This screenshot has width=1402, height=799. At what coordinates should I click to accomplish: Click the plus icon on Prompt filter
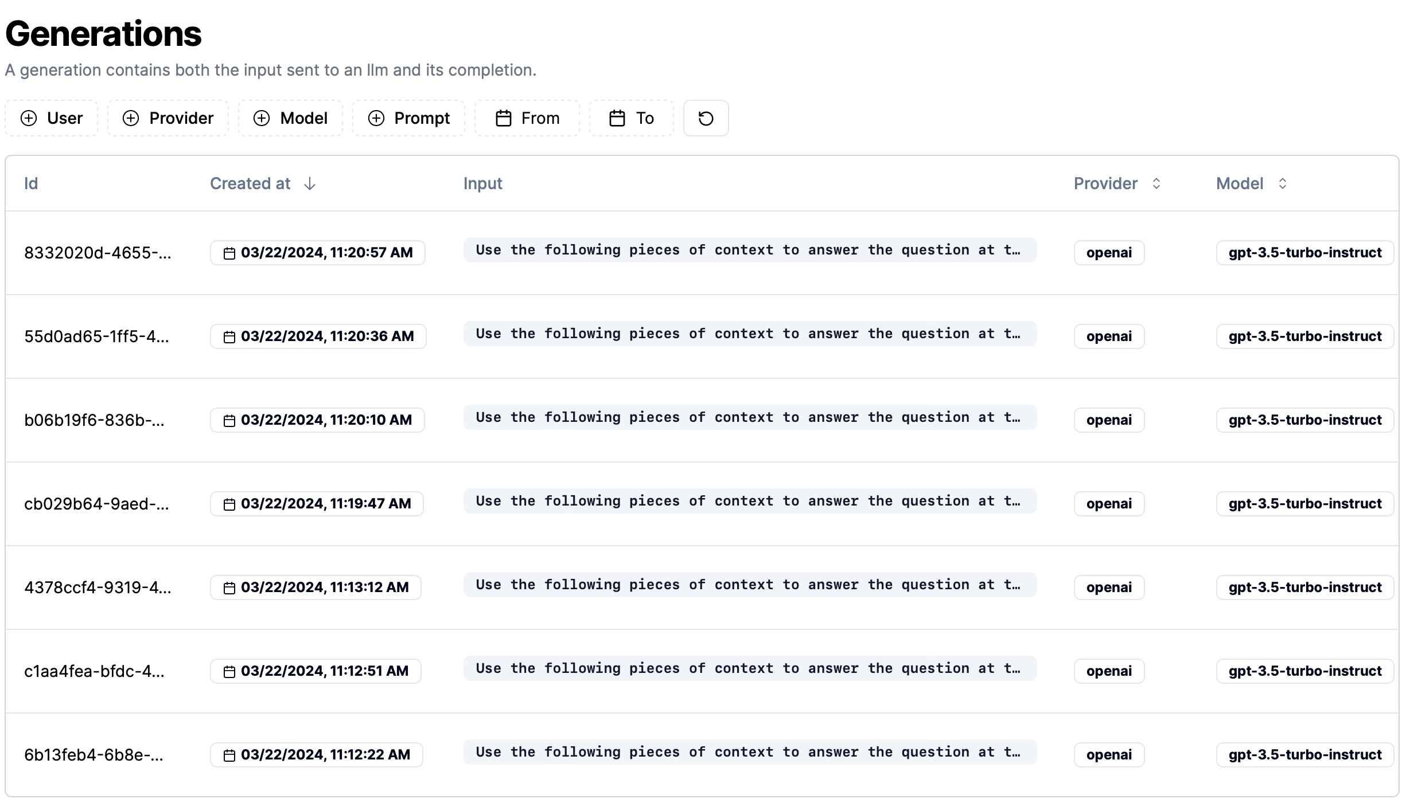point(376,118)
